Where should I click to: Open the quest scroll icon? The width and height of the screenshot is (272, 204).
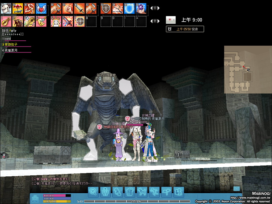(x=118, y=192)
